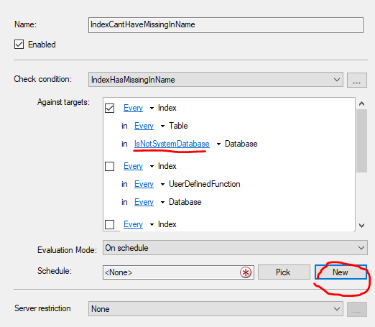Check the third Every Index target checkbox
Screen dimensions: 375x327
coord(109,224)
